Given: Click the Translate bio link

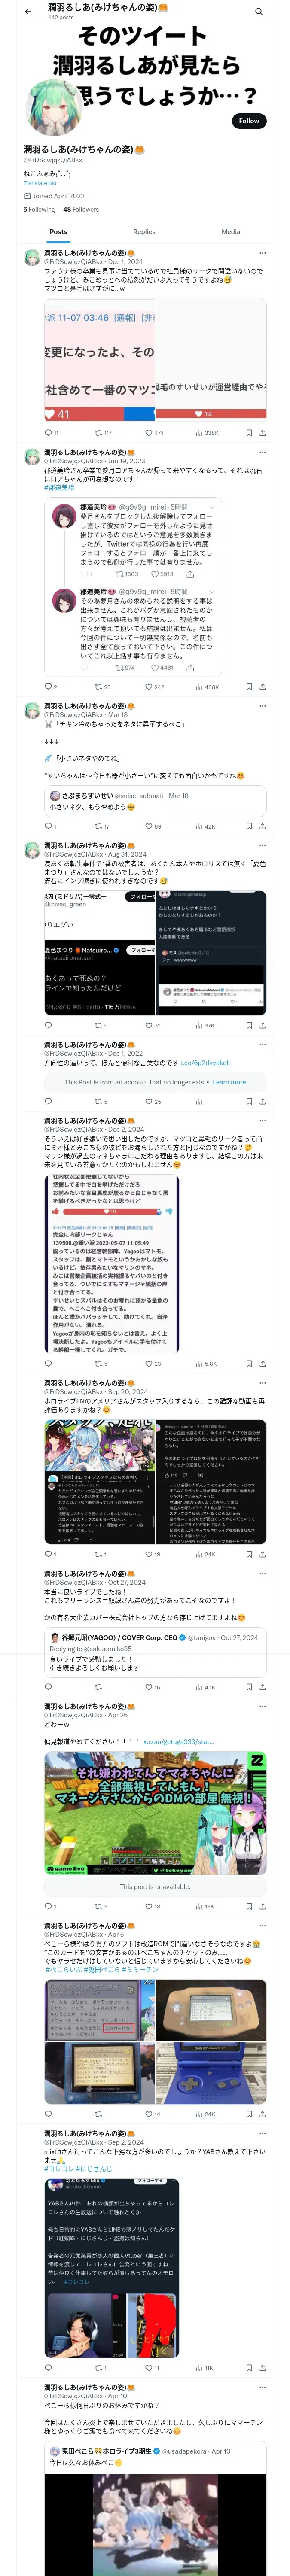Looking at the screenshot, I should tap(40, 183).
